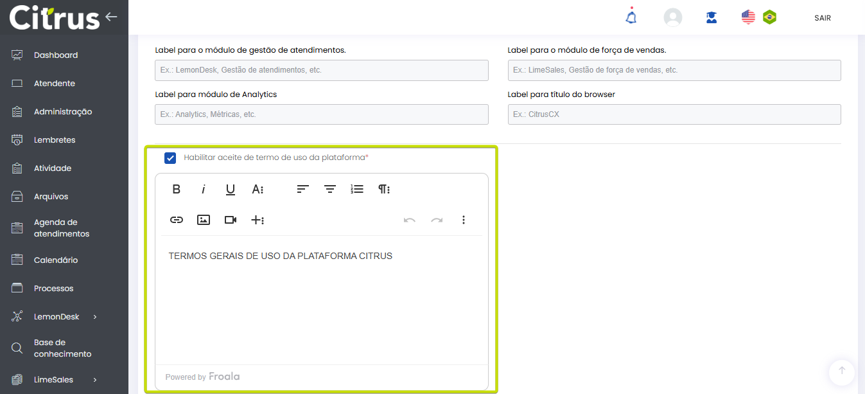Expand the LemonDesk sidebar submenu
Screen dimensions: 865x394
[x=95, y=317]
